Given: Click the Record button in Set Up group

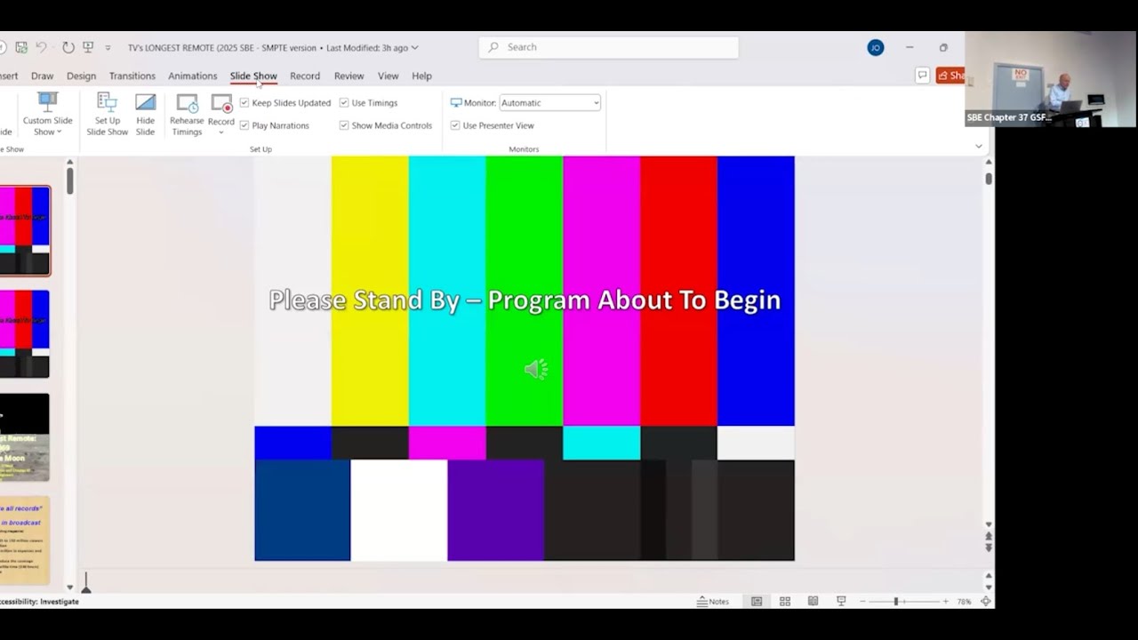Looking at the screenshot, I should tap(221, 108).
